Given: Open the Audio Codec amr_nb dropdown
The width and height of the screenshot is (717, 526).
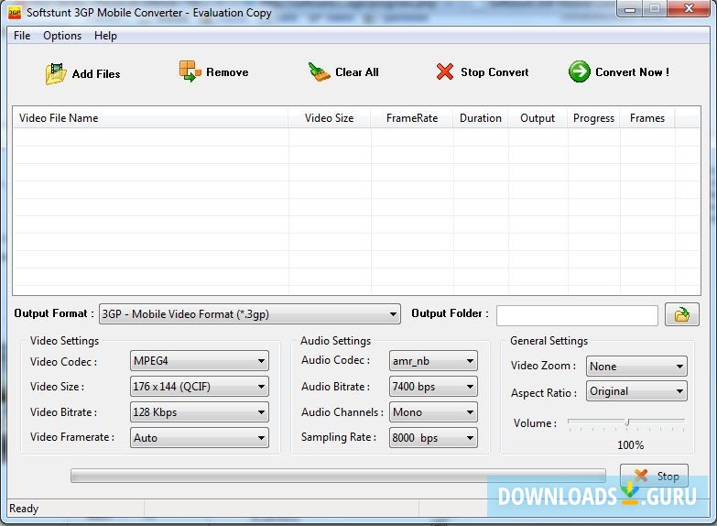Looking at the screenshot, I should point(433,361).
